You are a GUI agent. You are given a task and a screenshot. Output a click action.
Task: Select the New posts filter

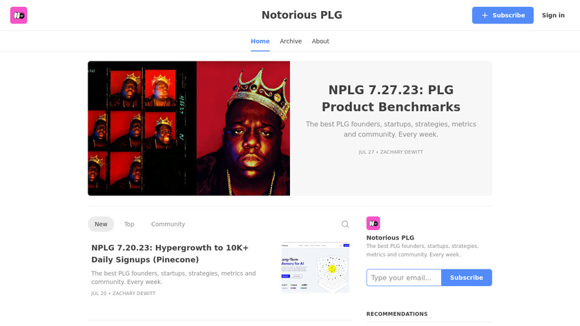coord(101,224)
